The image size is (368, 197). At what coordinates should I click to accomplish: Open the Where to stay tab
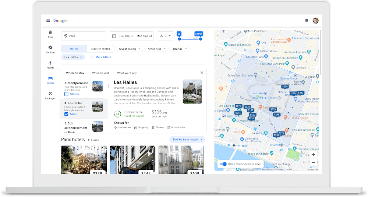(x=75, y=73)
